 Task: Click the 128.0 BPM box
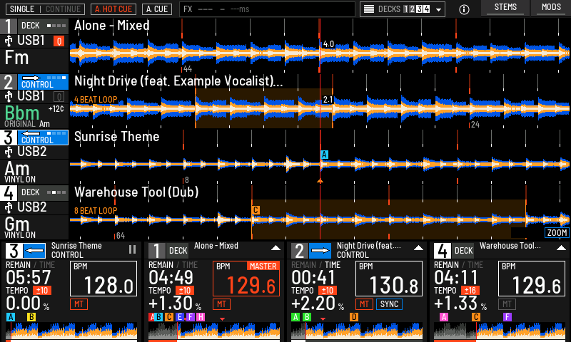(x=103, y=279)
